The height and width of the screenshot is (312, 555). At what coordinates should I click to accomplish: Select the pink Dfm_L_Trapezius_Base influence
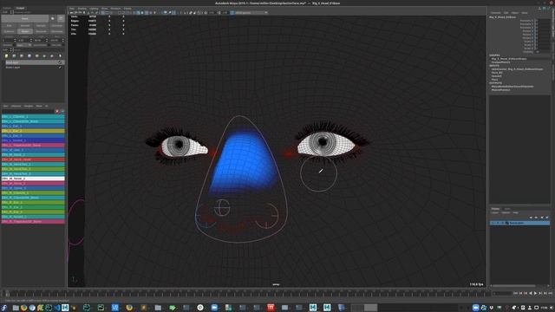pos(33,145)
